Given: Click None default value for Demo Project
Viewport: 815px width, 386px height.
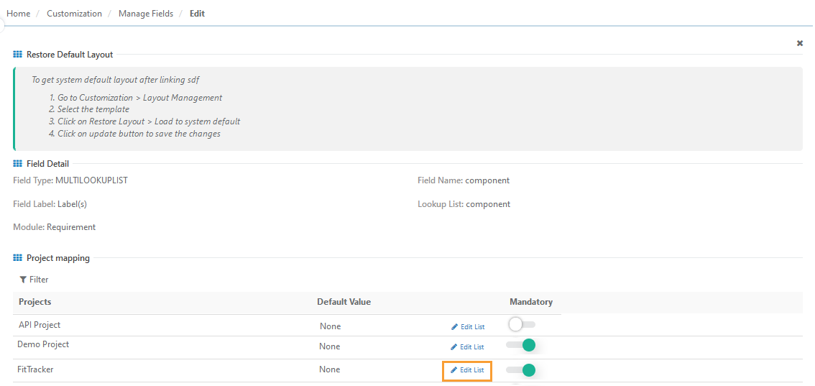Looking at the screenshot, I should pyautogui.click(x=330, y=346).
